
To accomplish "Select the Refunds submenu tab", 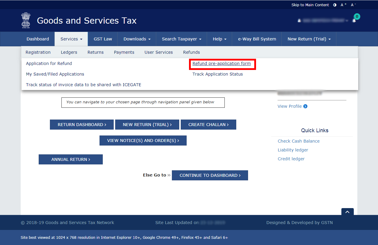I will (191, 52).
